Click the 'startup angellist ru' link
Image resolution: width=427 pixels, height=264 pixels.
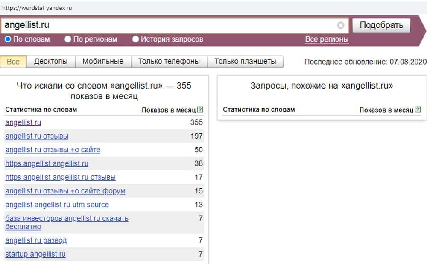pos(35,254)
